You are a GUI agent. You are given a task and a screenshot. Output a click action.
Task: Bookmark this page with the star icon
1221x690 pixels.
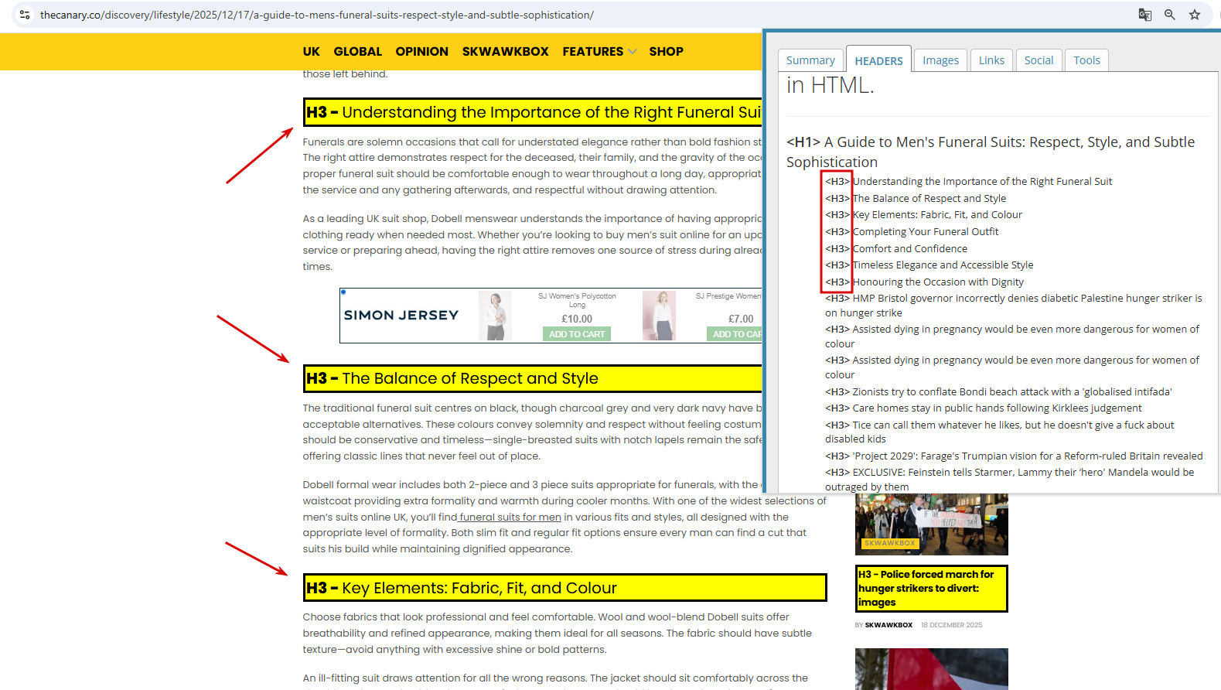click(1195, 15)
